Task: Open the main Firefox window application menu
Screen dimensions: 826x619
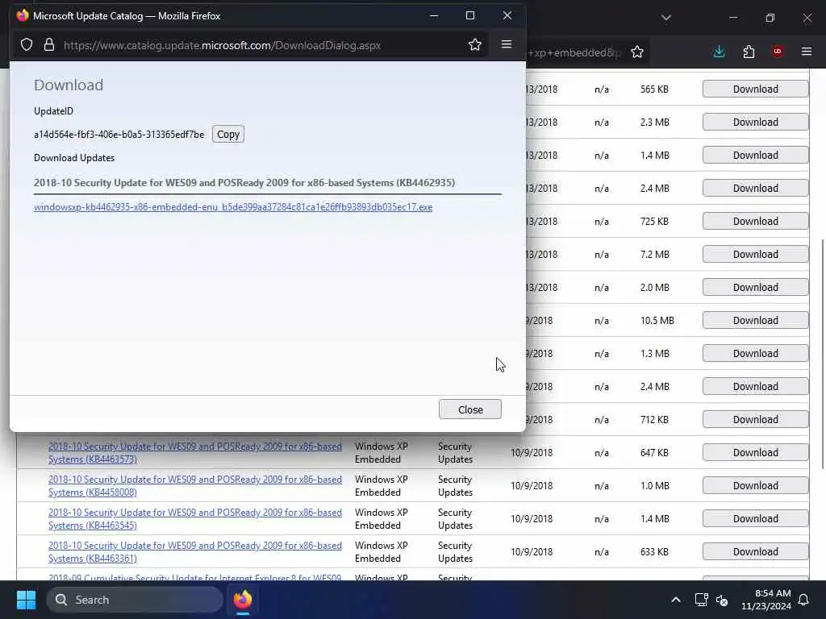Action: point(807,52)
